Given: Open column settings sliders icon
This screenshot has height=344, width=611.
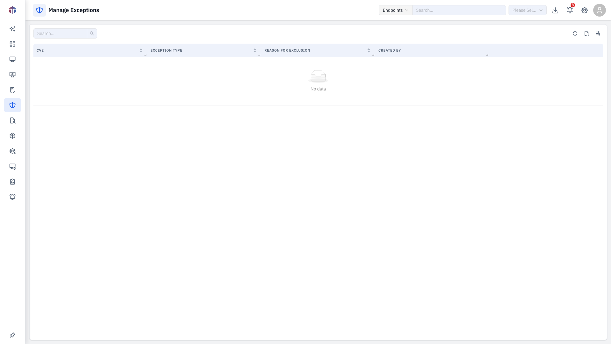Looking at the screenshot, I should 598,33.
